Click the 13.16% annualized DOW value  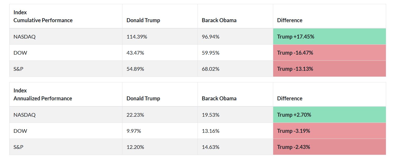click(x=211, y=131)
